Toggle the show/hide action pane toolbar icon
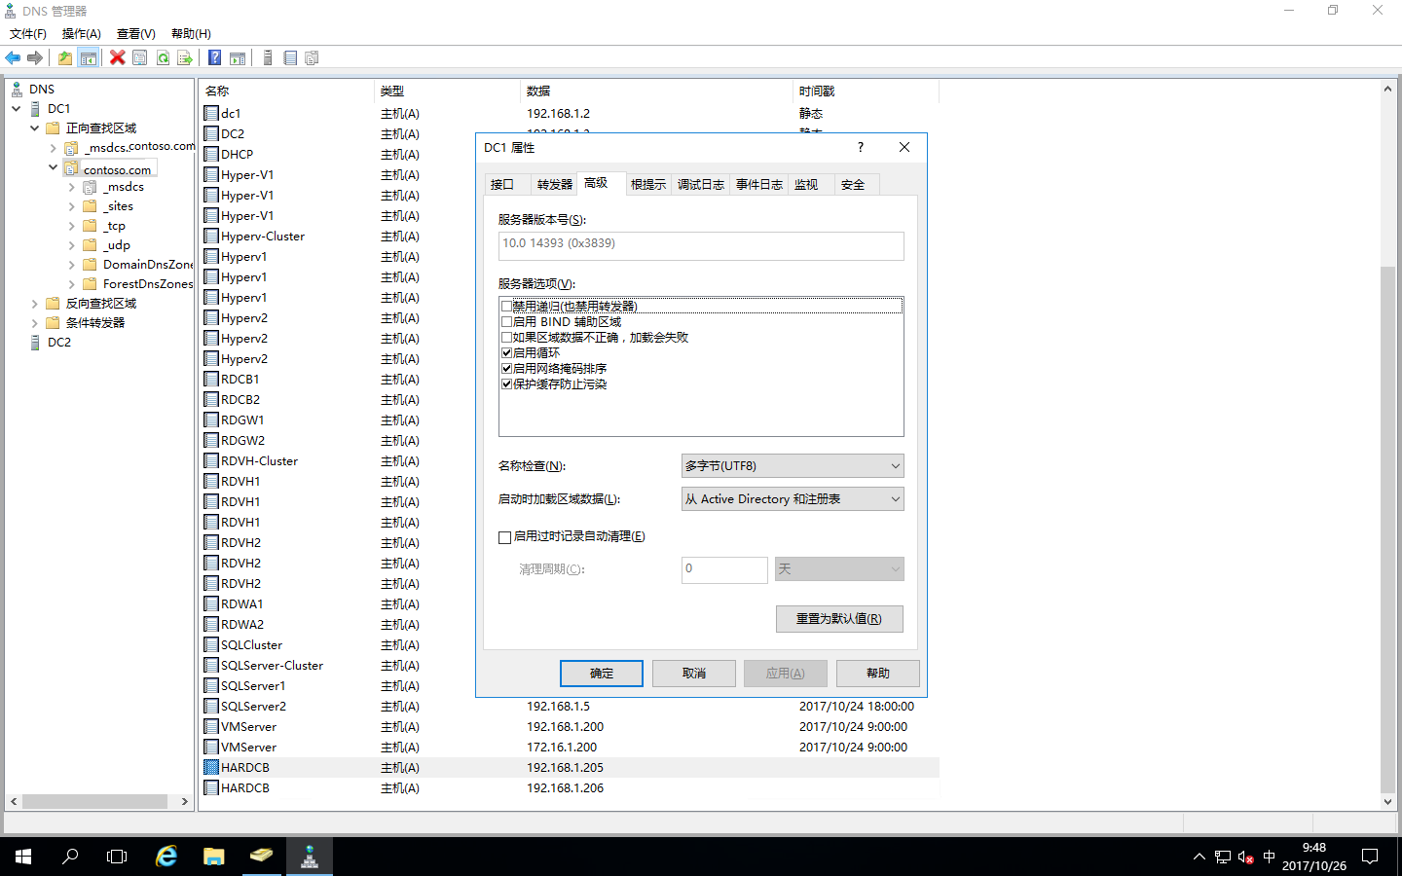The height and width of the screenshot is (876, 1402). (238, 58)
